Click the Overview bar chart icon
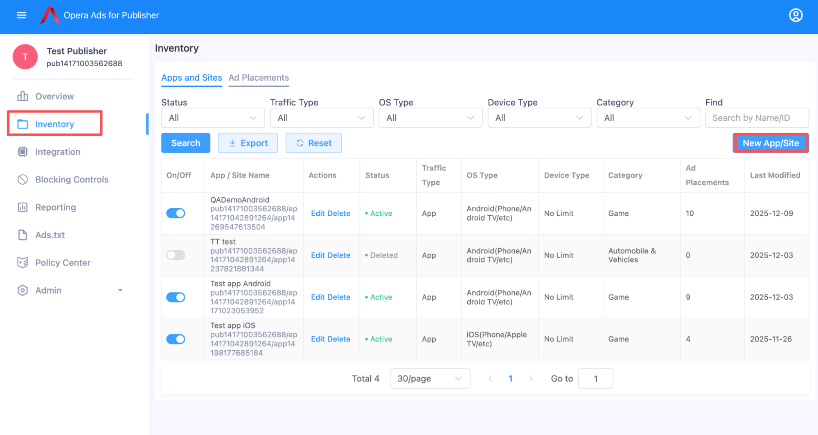 click(23, 96)
